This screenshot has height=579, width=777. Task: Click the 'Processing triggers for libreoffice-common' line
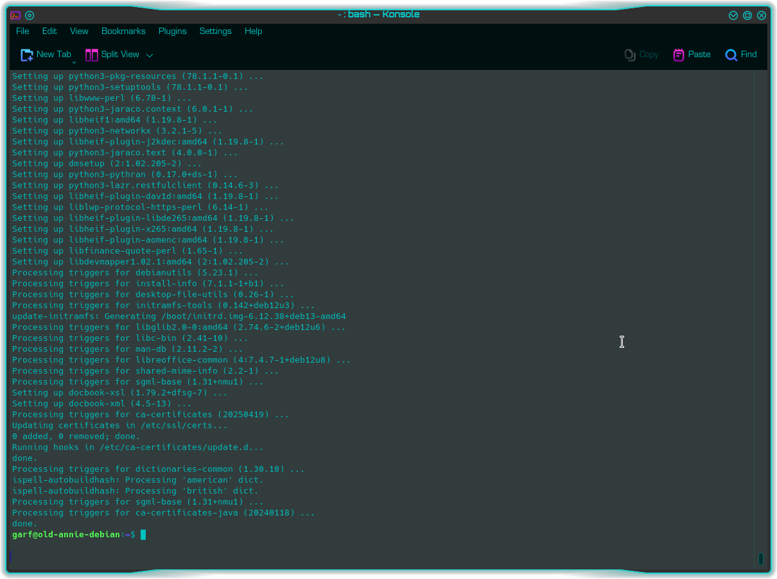[182, 360]
